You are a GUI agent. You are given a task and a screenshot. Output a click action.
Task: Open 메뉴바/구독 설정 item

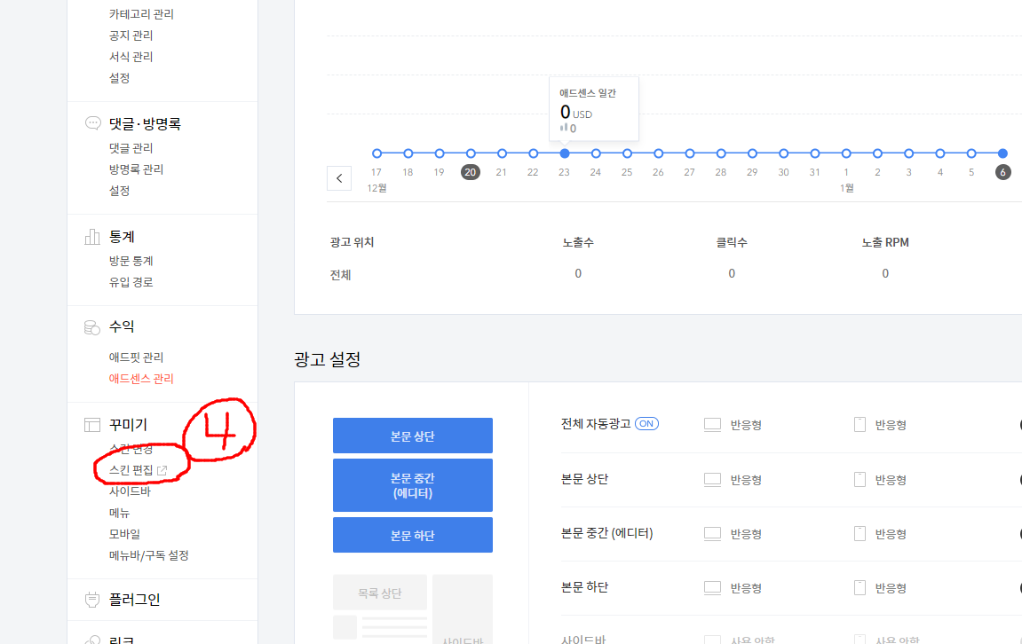148,555
